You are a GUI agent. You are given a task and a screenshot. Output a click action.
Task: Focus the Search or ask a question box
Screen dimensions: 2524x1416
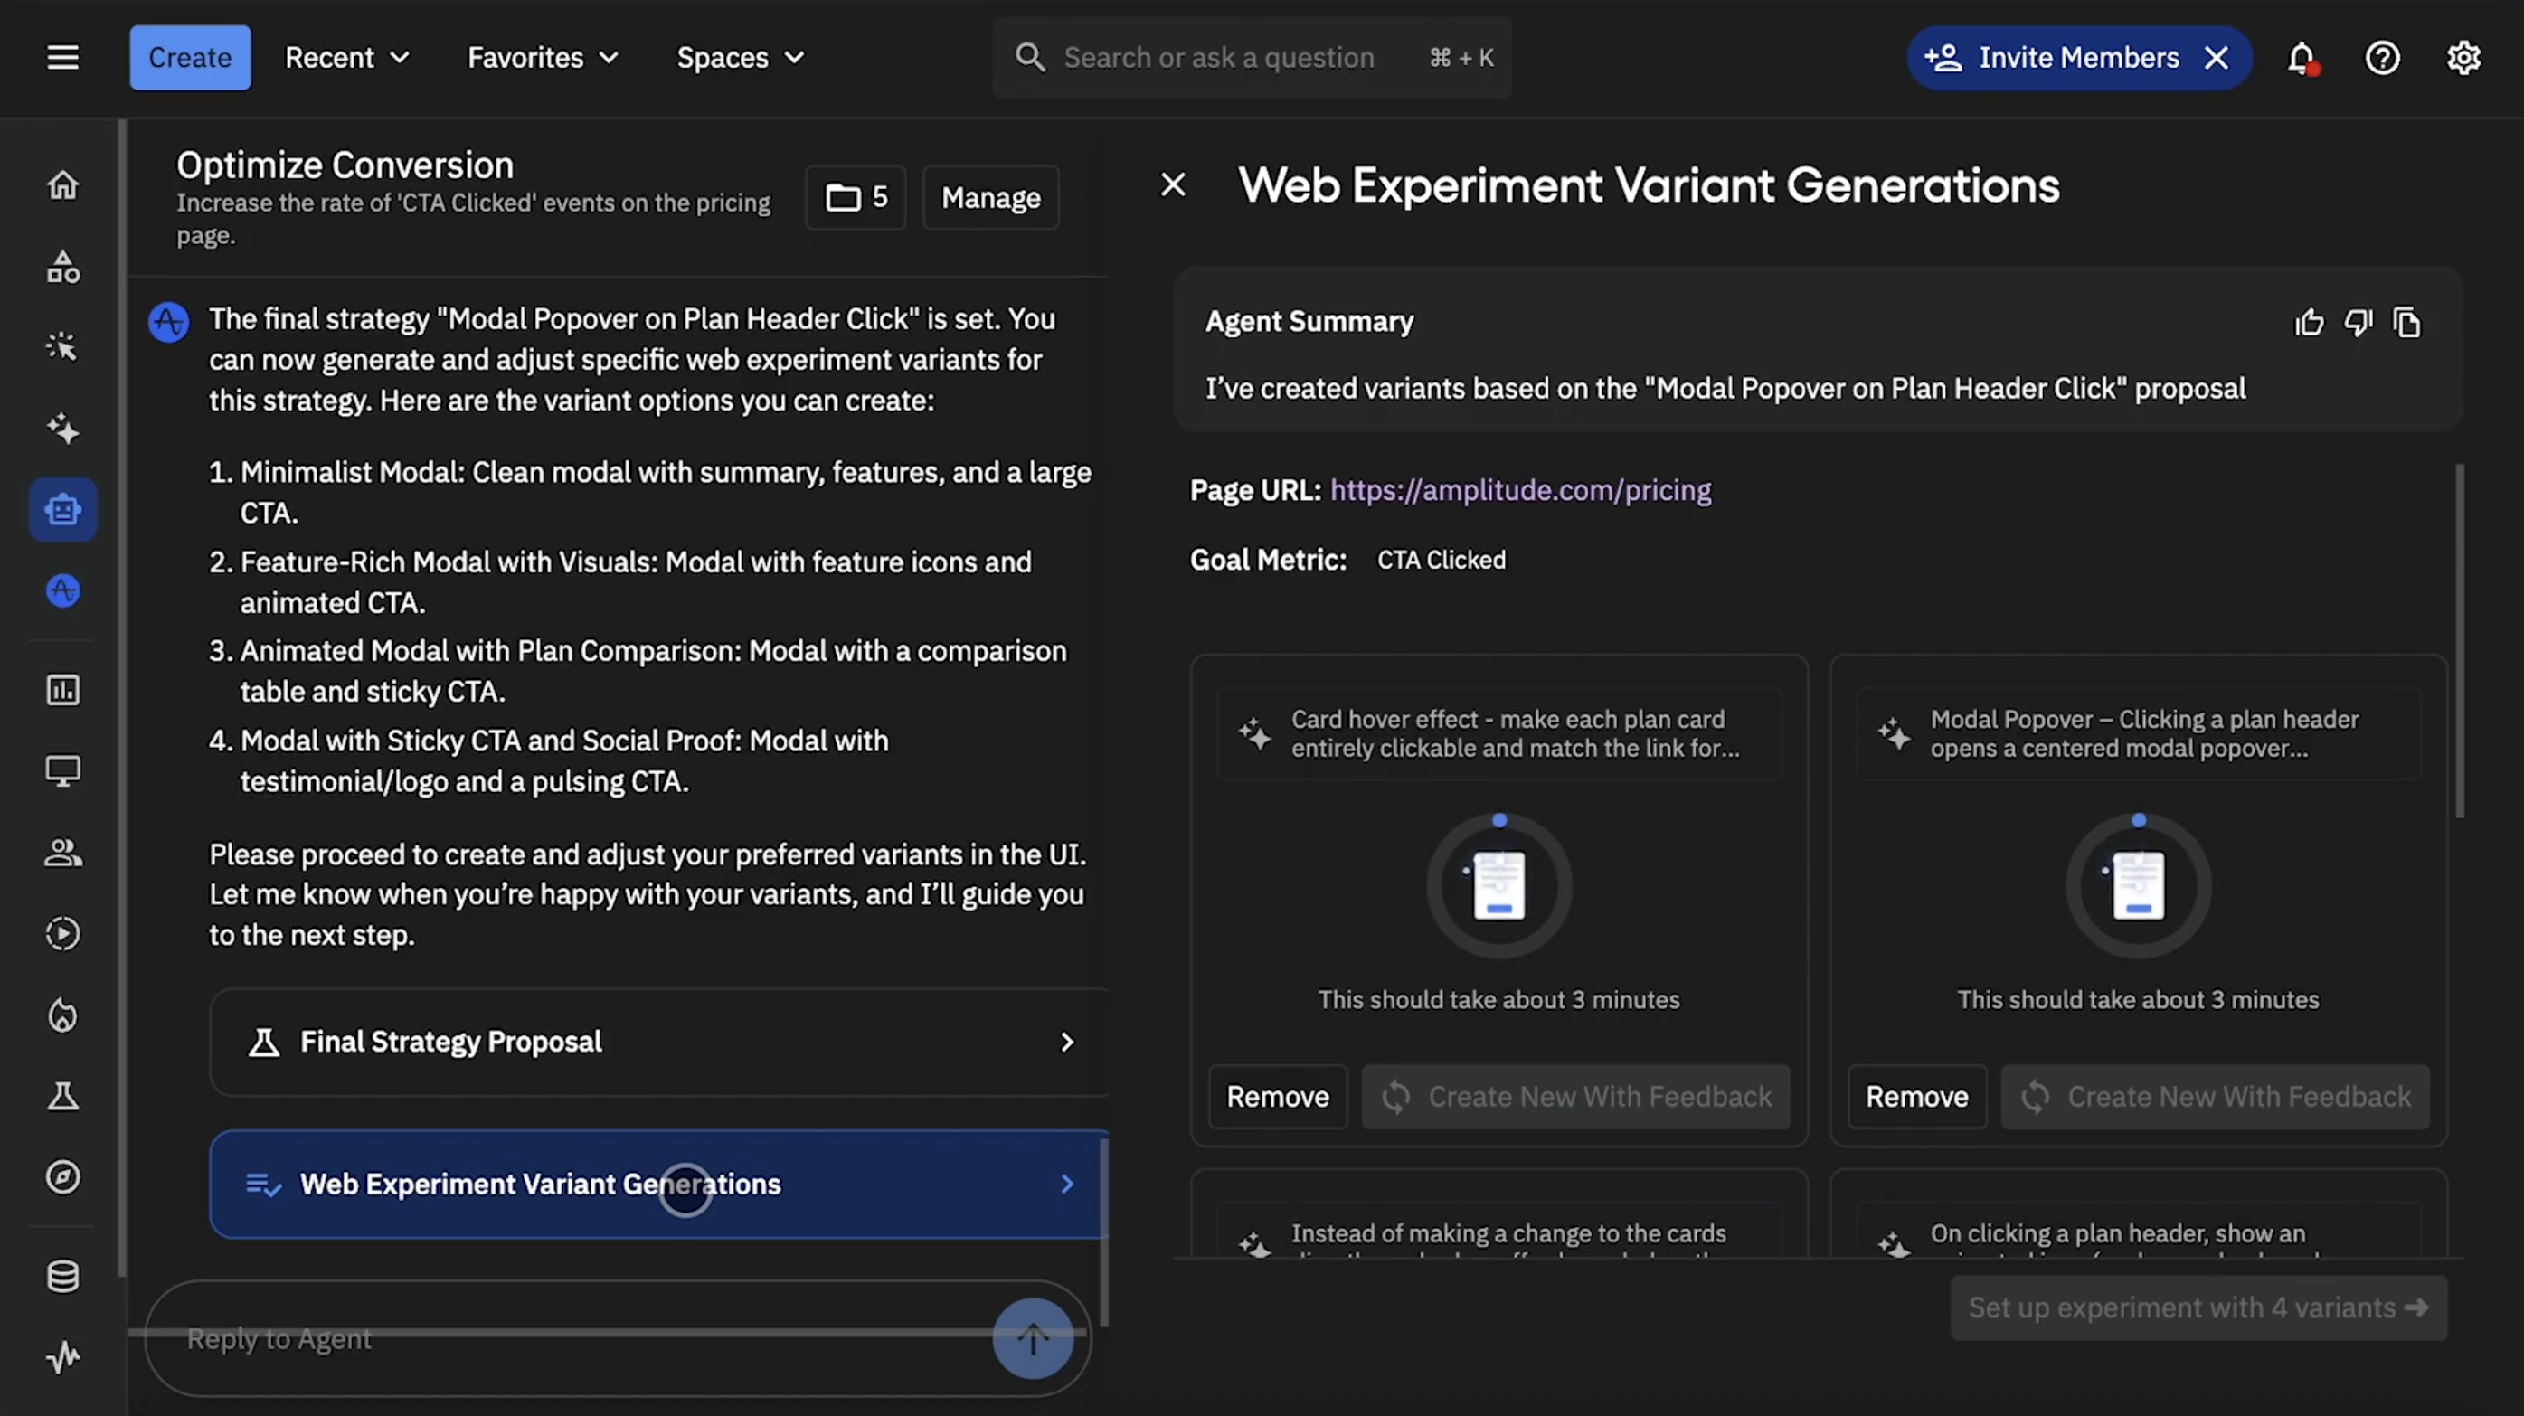[x=1252, y=58]
